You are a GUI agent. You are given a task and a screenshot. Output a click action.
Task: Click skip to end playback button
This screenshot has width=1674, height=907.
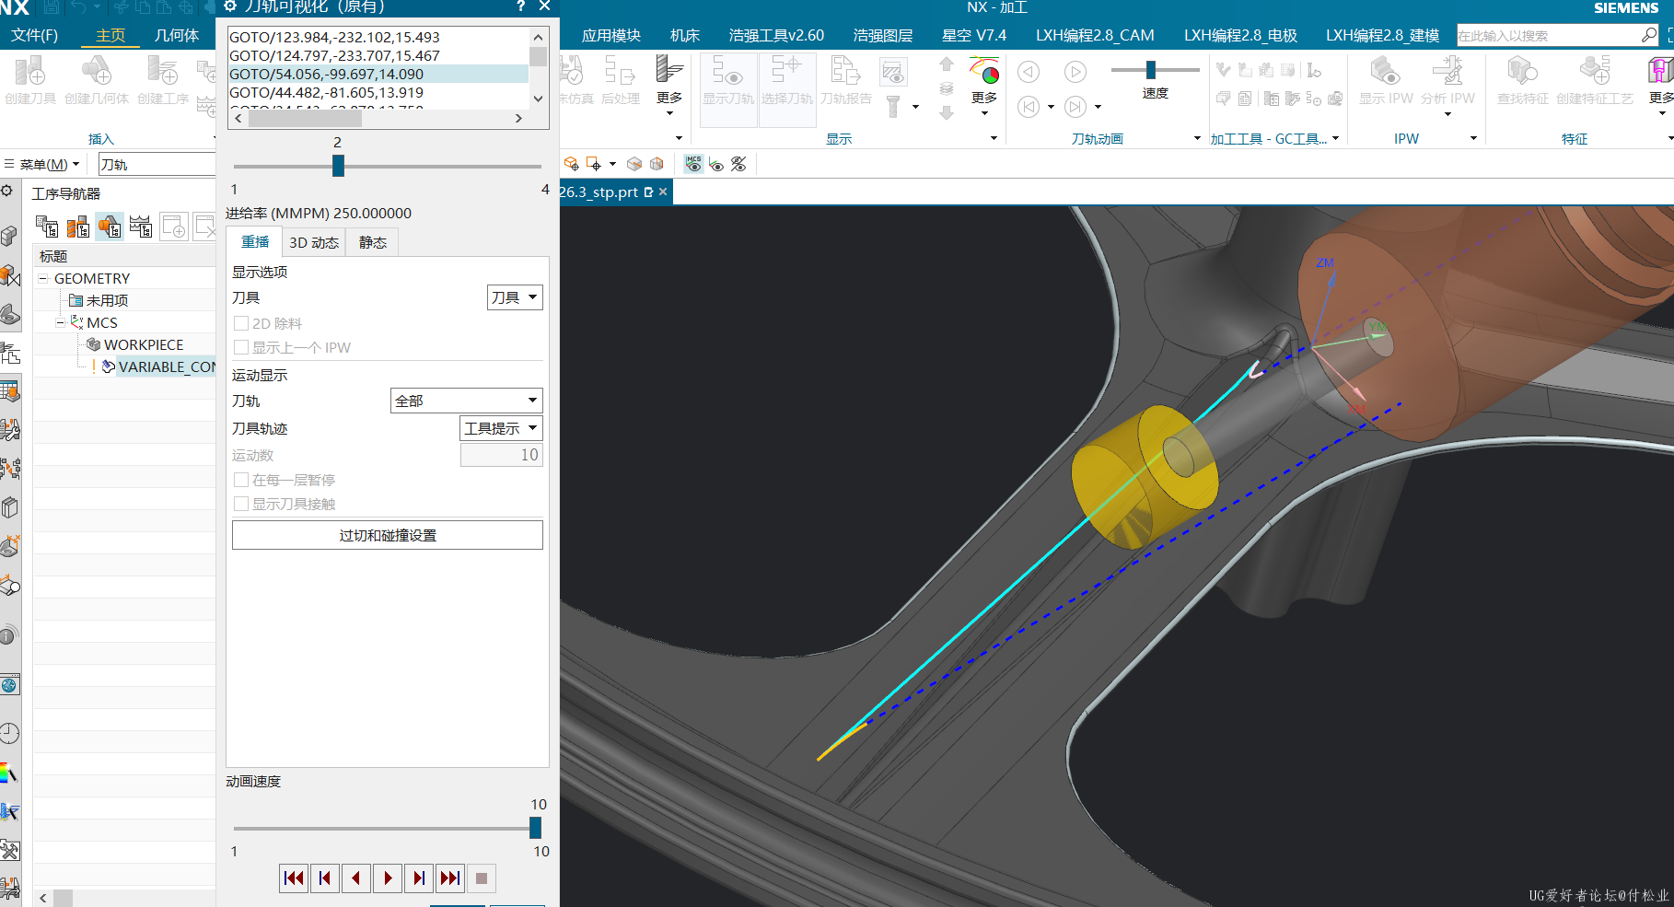(x=450, y=878)
